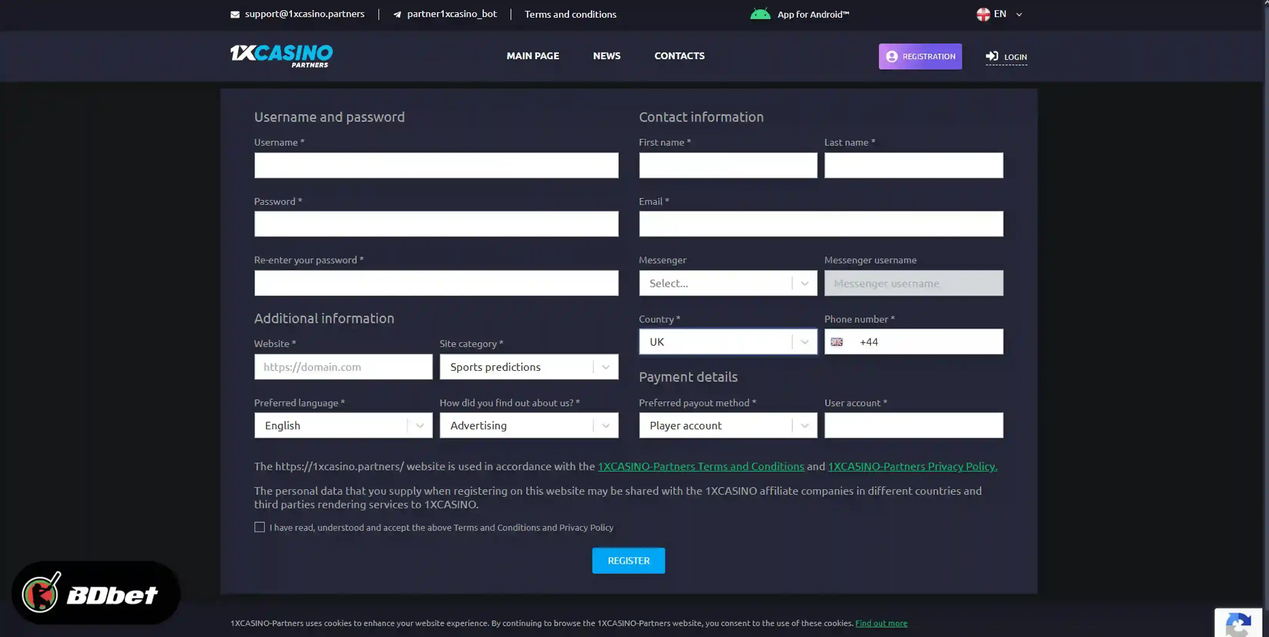Viewport: 1269px width, 637px height.
Task: Focus the User account input field
Action: [x=913, y=425]
